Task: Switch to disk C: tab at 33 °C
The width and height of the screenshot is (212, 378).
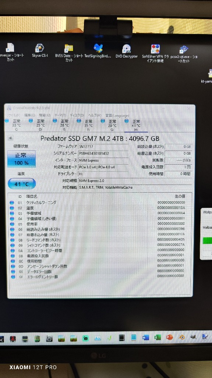Action: pos(14,125)
